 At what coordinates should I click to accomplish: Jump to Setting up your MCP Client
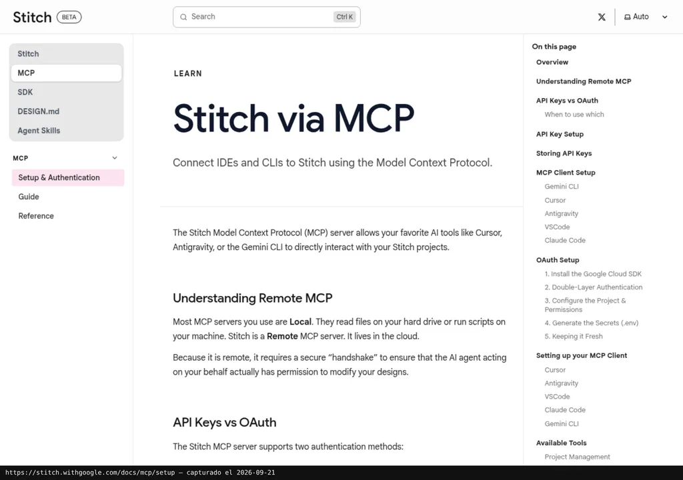click(x=582, y=355)
